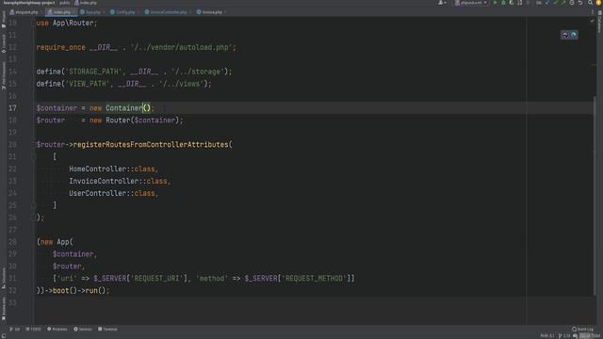This screenshot has height=339, width=603.
Task: Open the Database tool window stripe
Action: coord(599,23)
